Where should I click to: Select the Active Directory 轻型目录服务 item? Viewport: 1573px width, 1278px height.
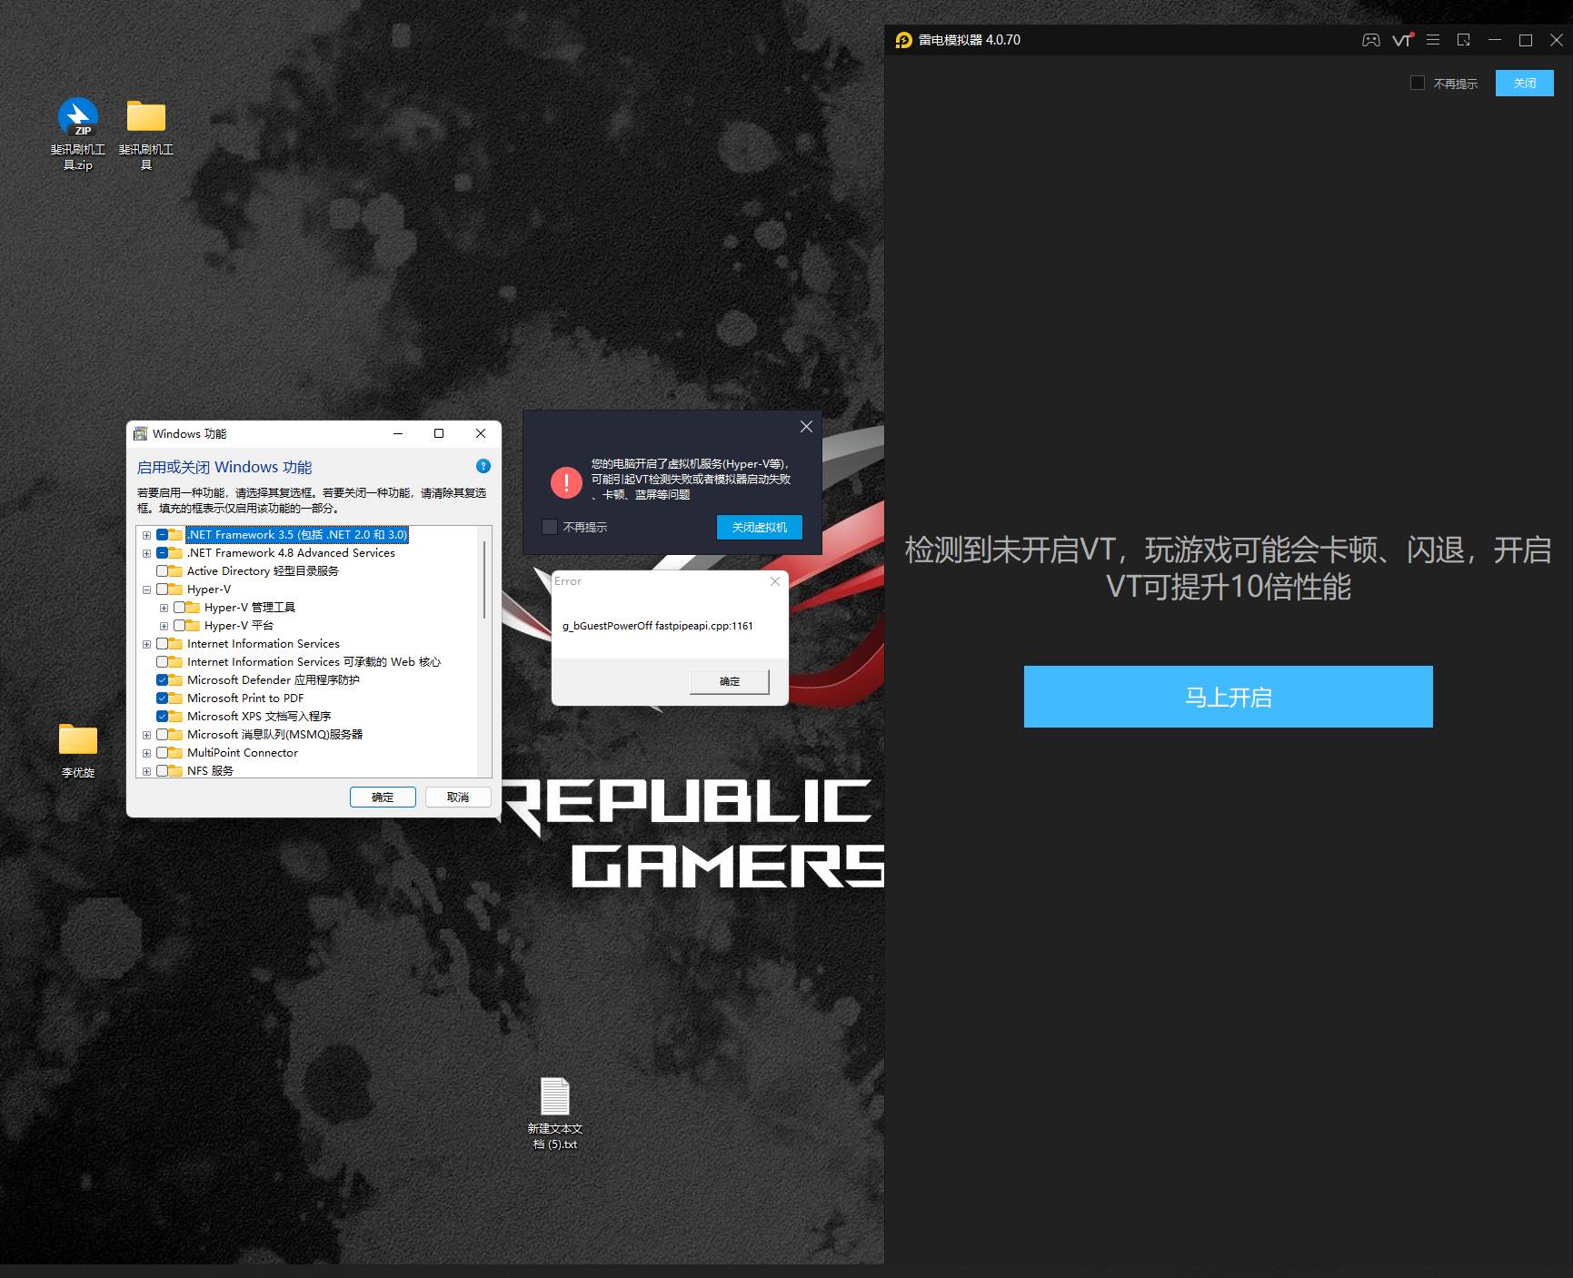click(262, 571)
